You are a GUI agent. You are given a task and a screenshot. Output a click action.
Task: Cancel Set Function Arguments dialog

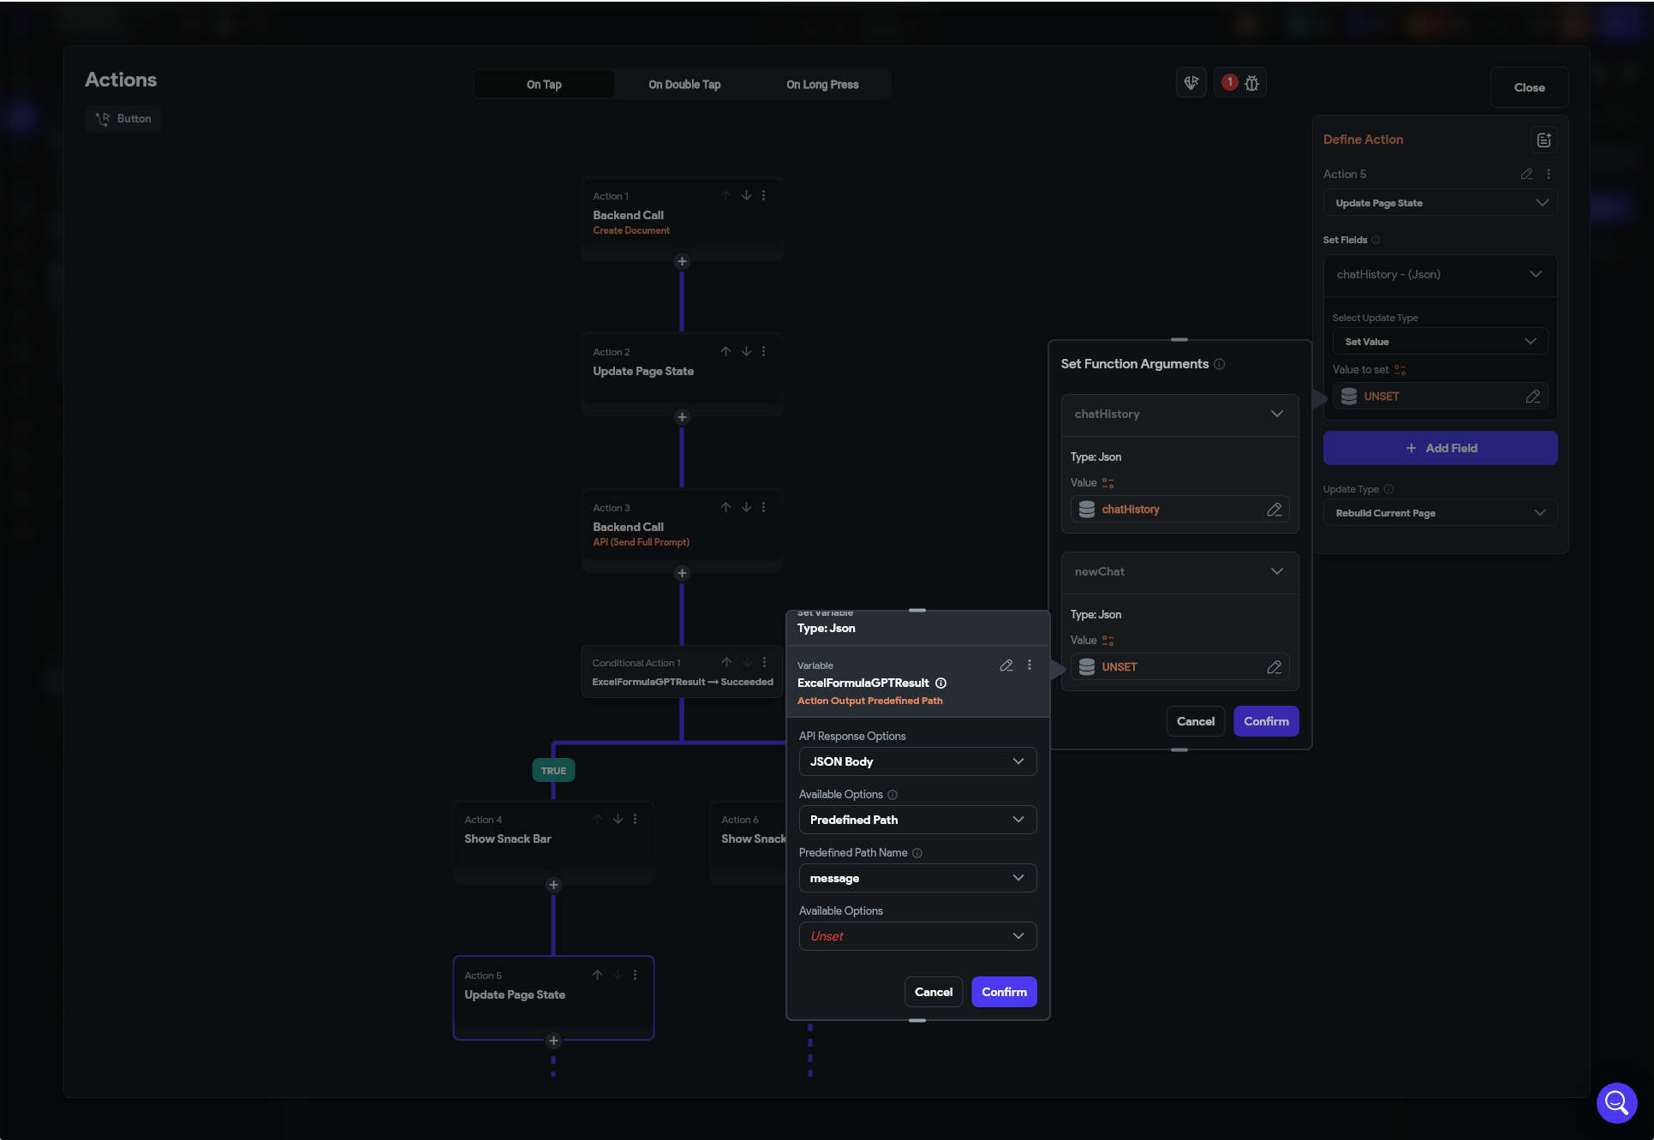[x=1195, y=722]
